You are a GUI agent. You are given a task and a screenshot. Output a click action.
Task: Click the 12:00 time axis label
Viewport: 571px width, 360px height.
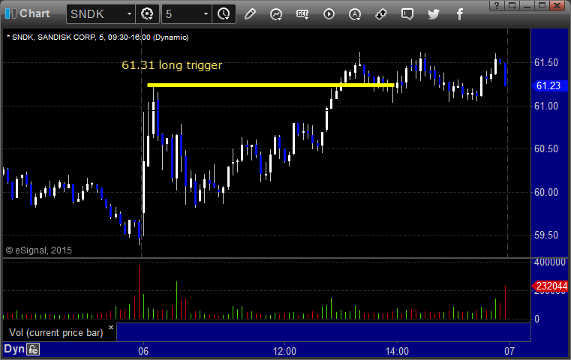284,351
